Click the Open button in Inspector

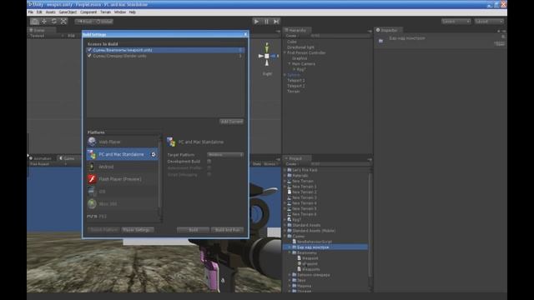(500, 44)
